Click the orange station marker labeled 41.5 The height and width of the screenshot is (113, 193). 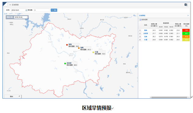pos(79,48)
